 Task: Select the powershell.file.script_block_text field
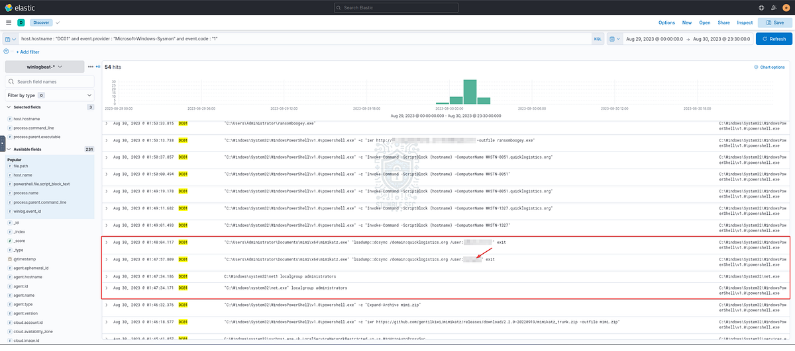coord(42,184)
